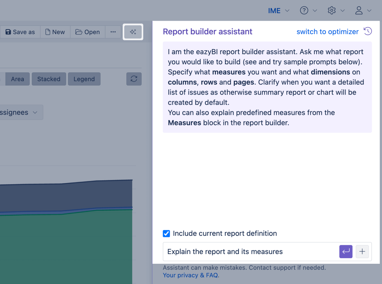This screenshot has width=382, height=284.
Task: Toggle the Stacked chart option
Action: pos(49,79)
